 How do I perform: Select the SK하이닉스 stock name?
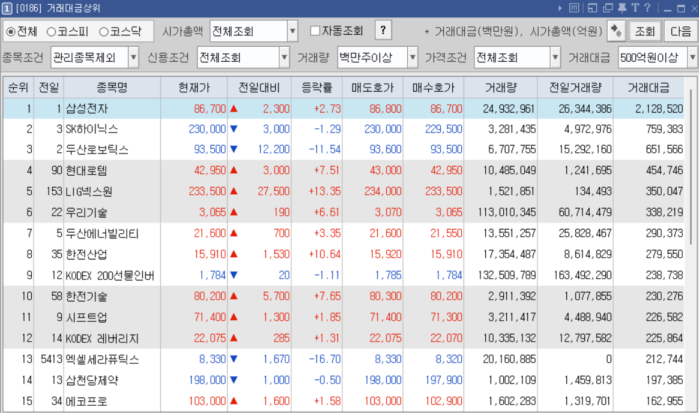92,129
